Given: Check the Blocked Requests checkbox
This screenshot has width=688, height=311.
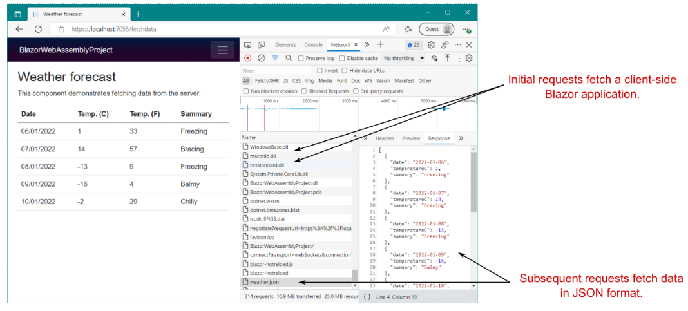Looking at the screenshot, I should pos(305,91).
